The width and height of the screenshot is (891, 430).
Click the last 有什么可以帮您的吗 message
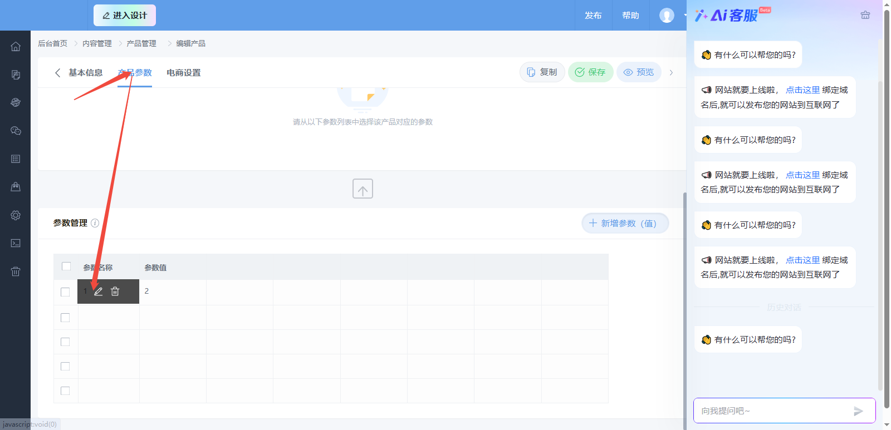click(x=748, y=340)
